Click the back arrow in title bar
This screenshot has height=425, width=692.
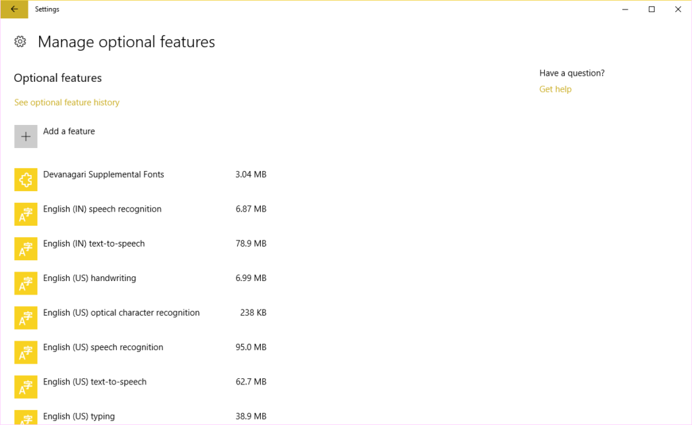pos(14,9)
